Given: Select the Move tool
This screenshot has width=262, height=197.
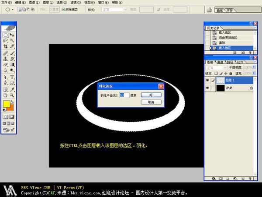Looking at the screenshot, I should tap(12, 35).
